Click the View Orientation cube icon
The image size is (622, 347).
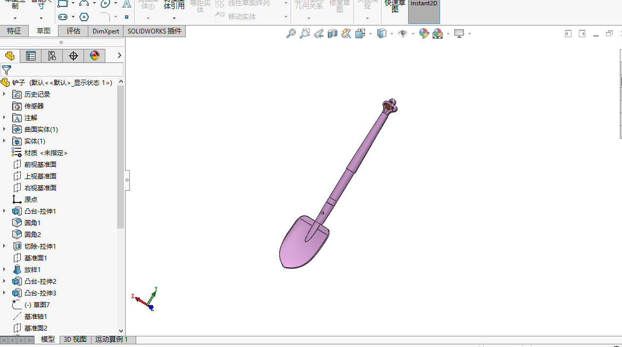pyautogui.click(x=360, y=33)
